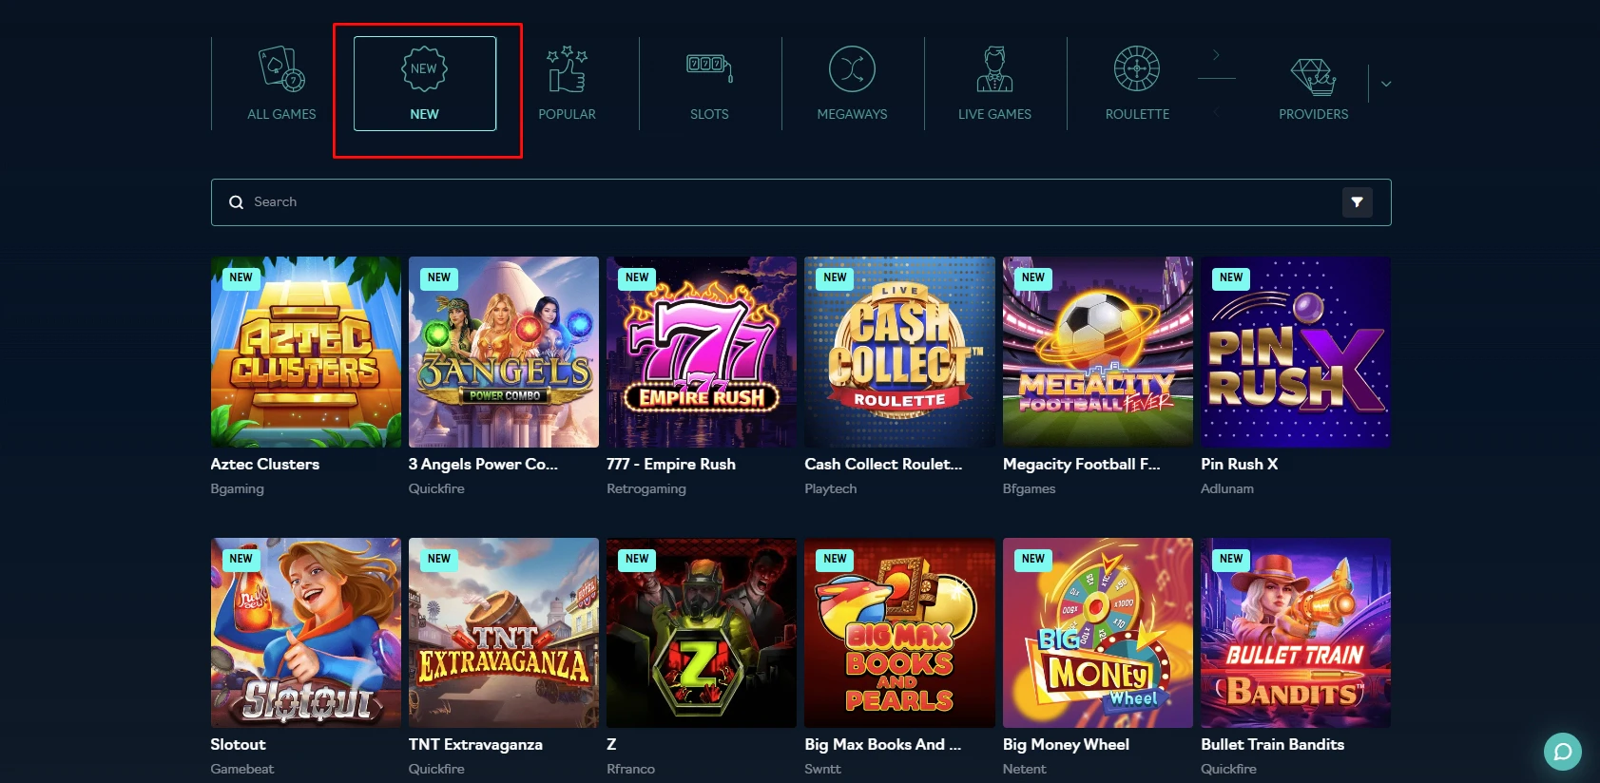Click the 777 - Empire Rush title
This screenshot has width=1600, height=783.
click(x=671, y=464)
